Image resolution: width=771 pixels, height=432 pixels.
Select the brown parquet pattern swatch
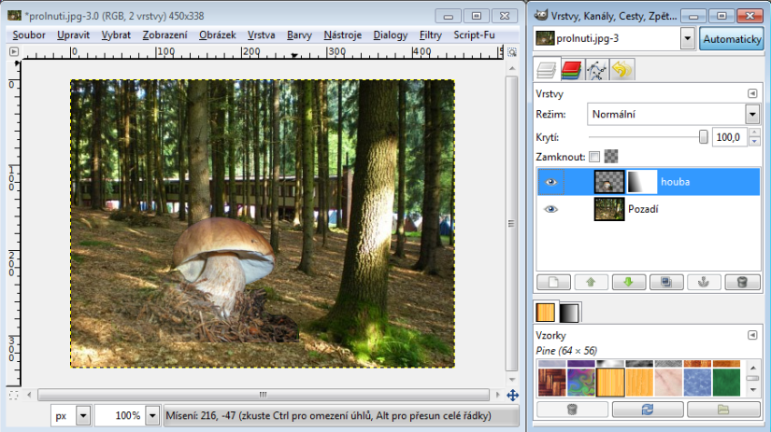coord(552,382)
